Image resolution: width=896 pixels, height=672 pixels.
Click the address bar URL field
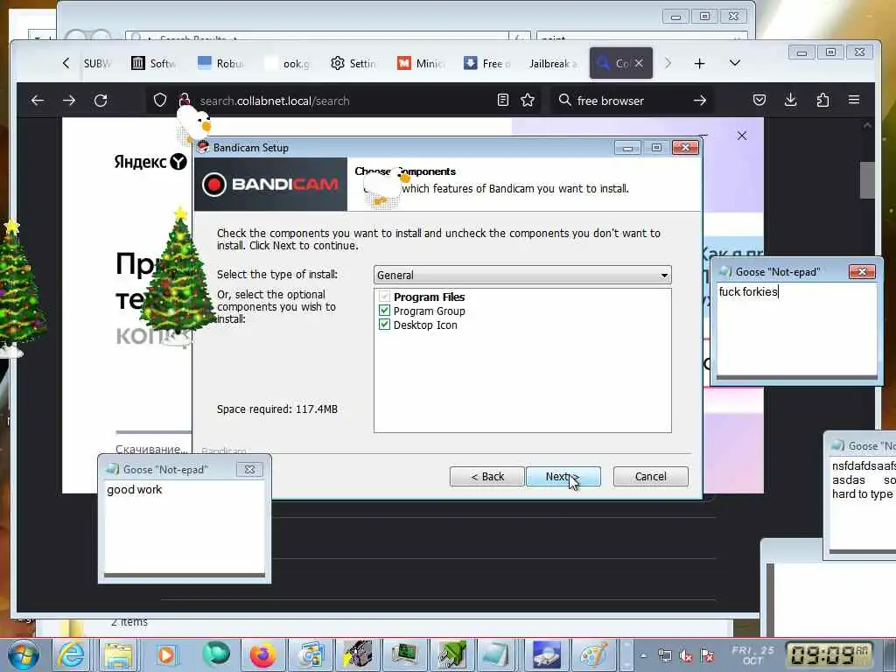pos(343,101)
